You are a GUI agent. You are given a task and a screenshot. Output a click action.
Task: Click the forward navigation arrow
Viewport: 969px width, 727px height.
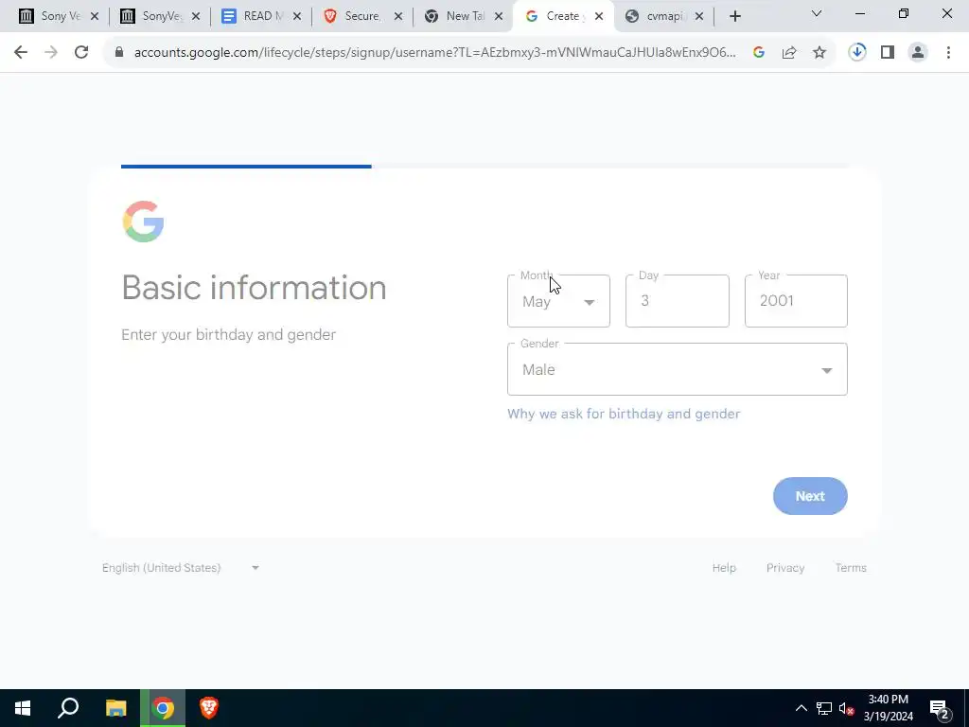coord(51,53)
